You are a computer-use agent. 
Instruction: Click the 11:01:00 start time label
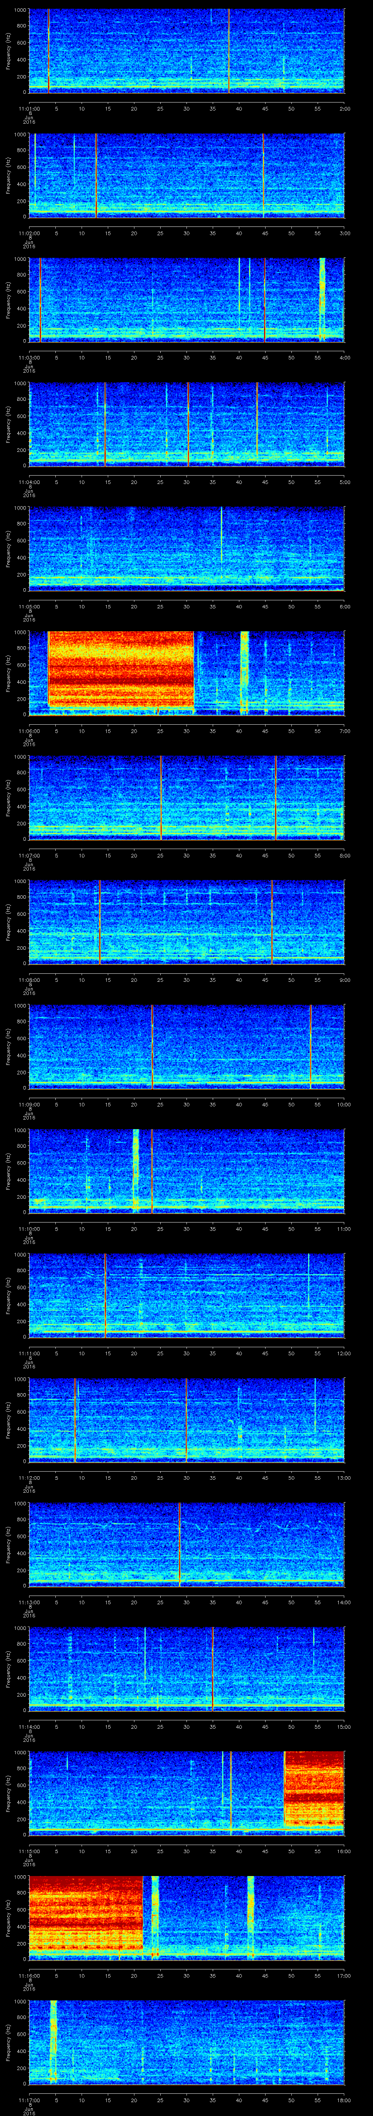pos(29,108)
